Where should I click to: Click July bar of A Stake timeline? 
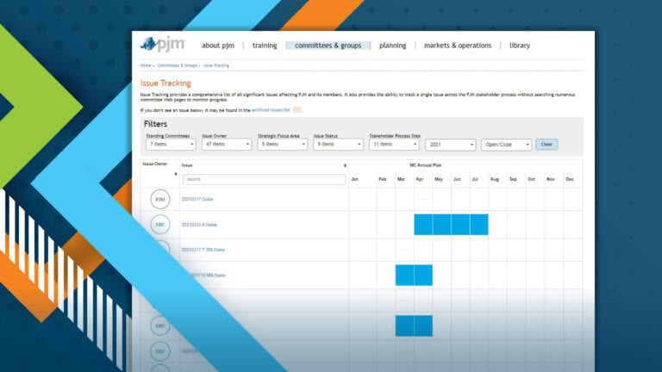pyautogui.click(x=479, y=225)
